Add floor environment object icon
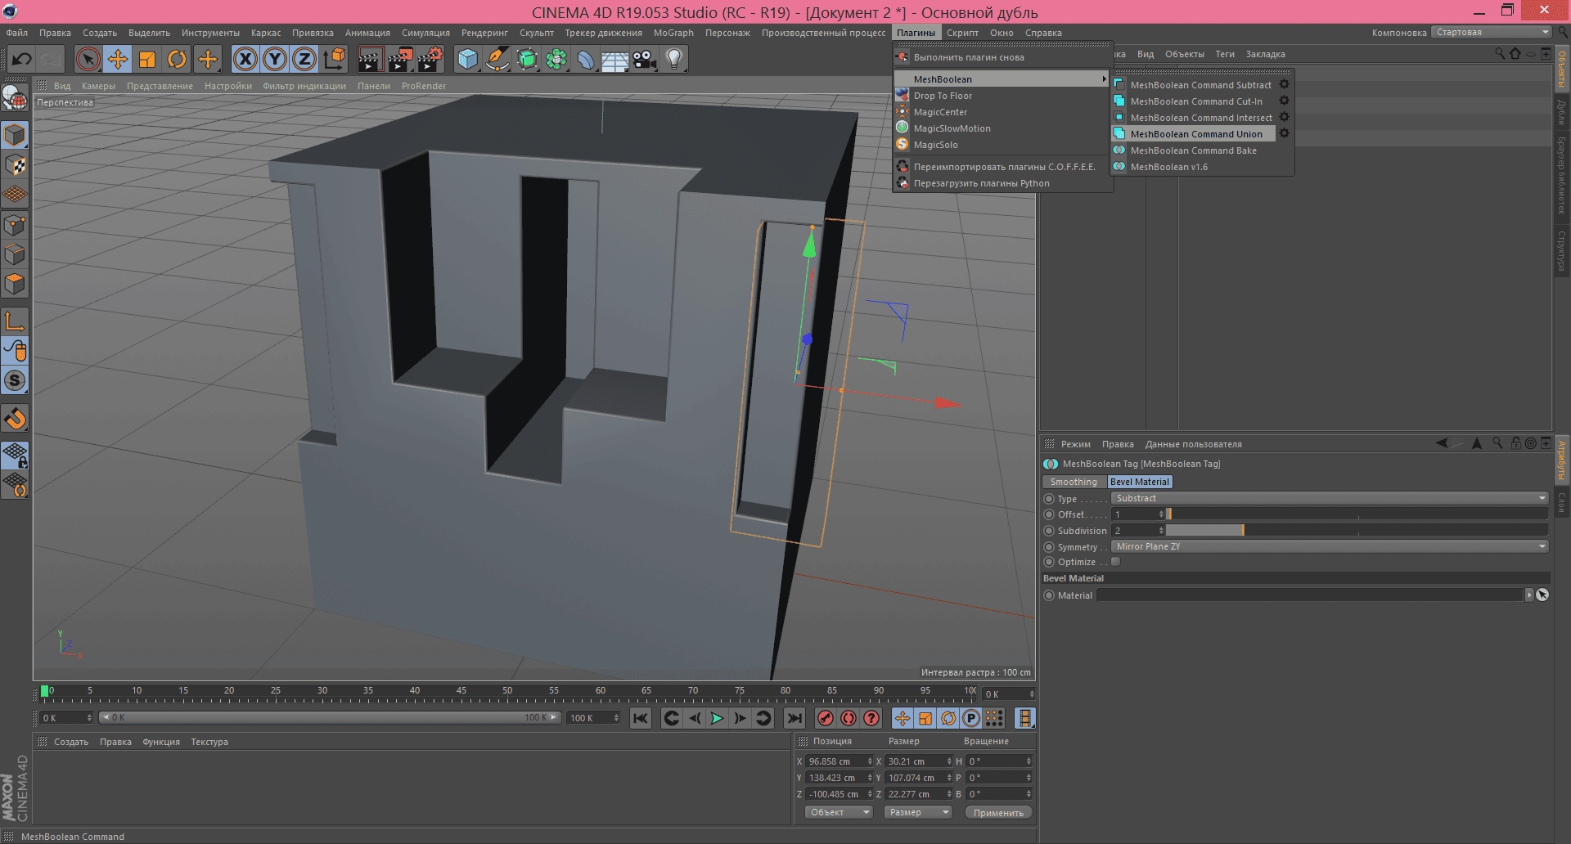Image resolution: width=1571 pixels, height=844 pixels. click(x=615, y=59)
